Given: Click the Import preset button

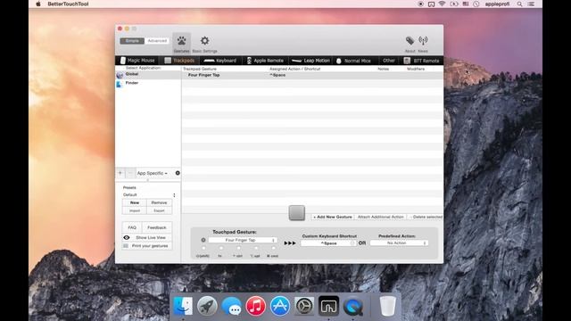Looking at the screenshot, I should coord(135,210).
